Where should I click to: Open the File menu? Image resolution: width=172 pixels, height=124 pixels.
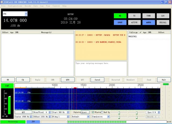3,6
